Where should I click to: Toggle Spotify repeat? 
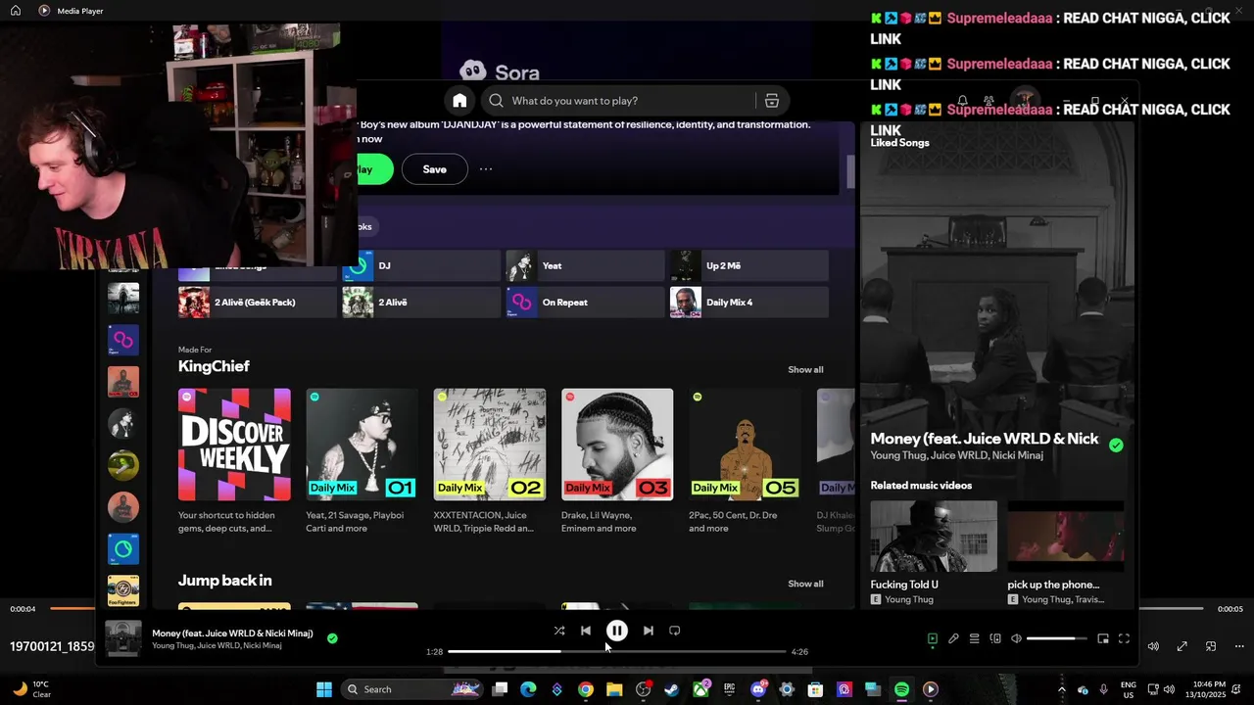[x=674, y=631]
